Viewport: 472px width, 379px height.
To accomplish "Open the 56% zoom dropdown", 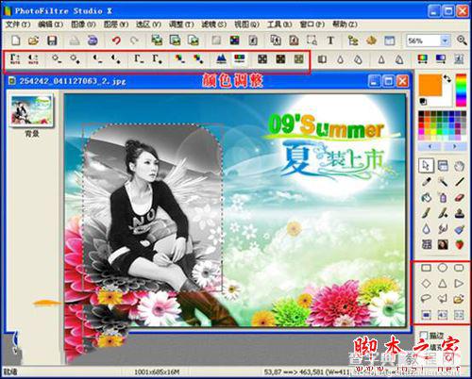I will 445,41.
